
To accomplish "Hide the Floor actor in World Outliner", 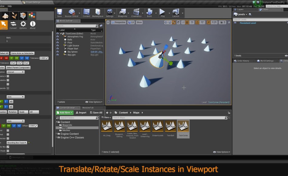I will 58,42.
